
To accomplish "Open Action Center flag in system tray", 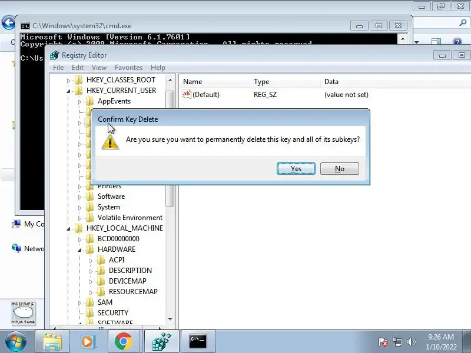I will (383, 342).
